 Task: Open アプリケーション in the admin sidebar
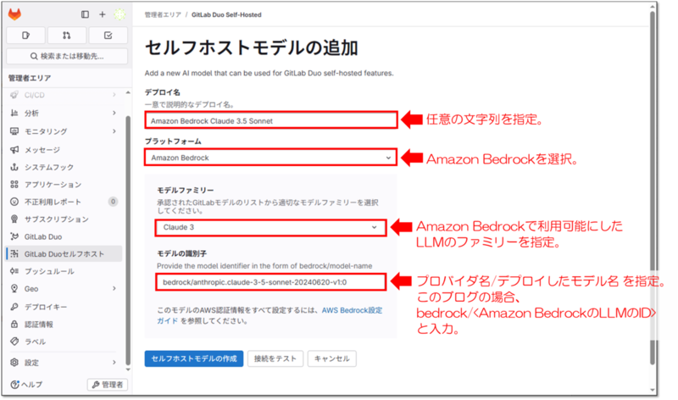(x=64, y=184)
